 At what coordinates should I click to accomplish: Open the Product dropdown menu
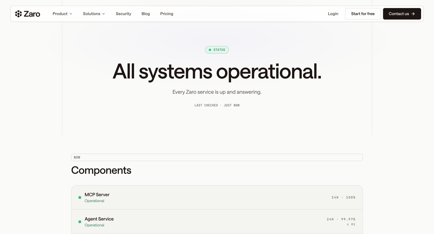pos(62,14)
